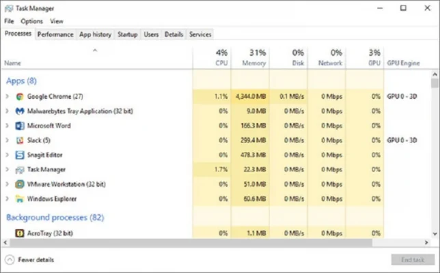
Task: Select the Malwarebytes Tray Application icon
Action: click(x=20, y=111)
